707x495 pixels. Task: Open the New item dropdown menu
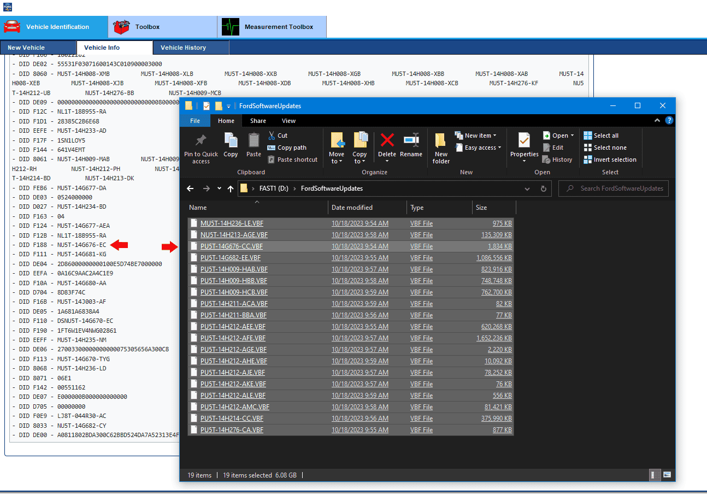[476, 135]
